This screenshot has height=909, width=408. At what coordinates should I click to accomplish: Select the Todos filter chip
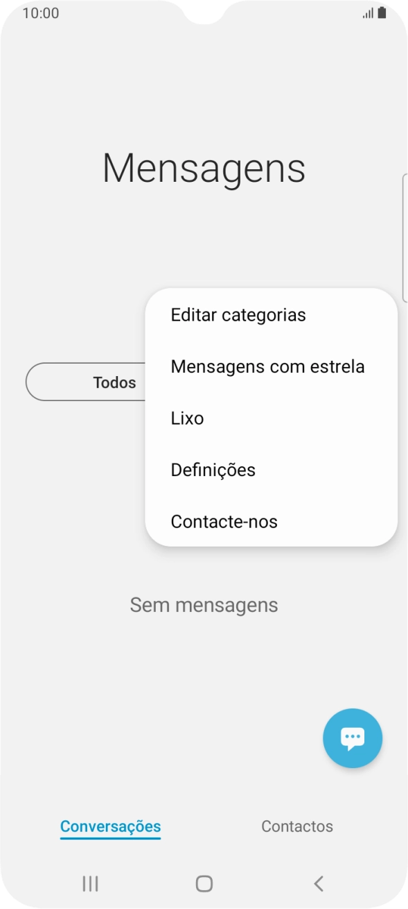tap(114, 382)
